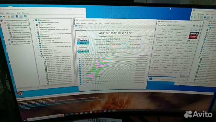Click the Мыши и иные указывающие устройства icon

(40, 47)
